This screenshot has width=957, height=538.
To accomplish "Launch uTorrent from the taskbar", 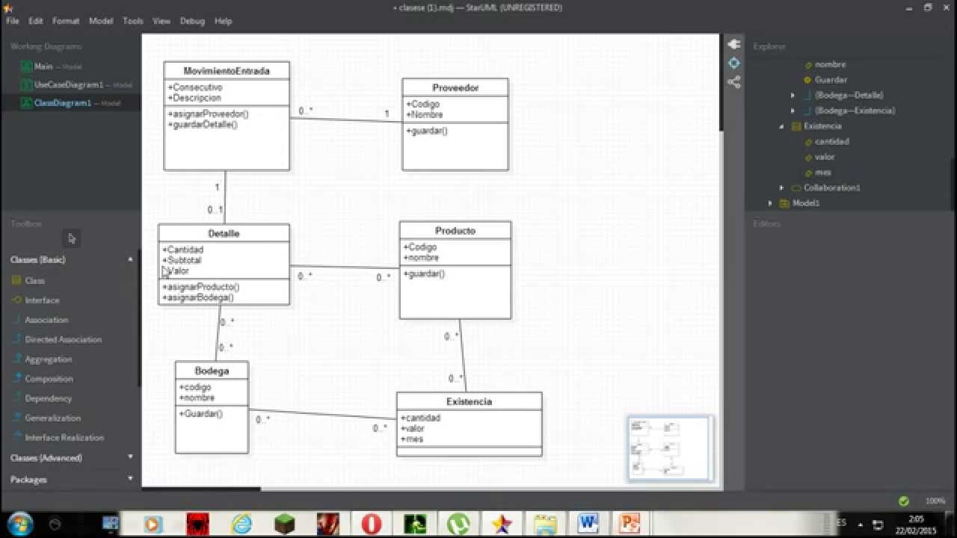I will coord(458,522).
